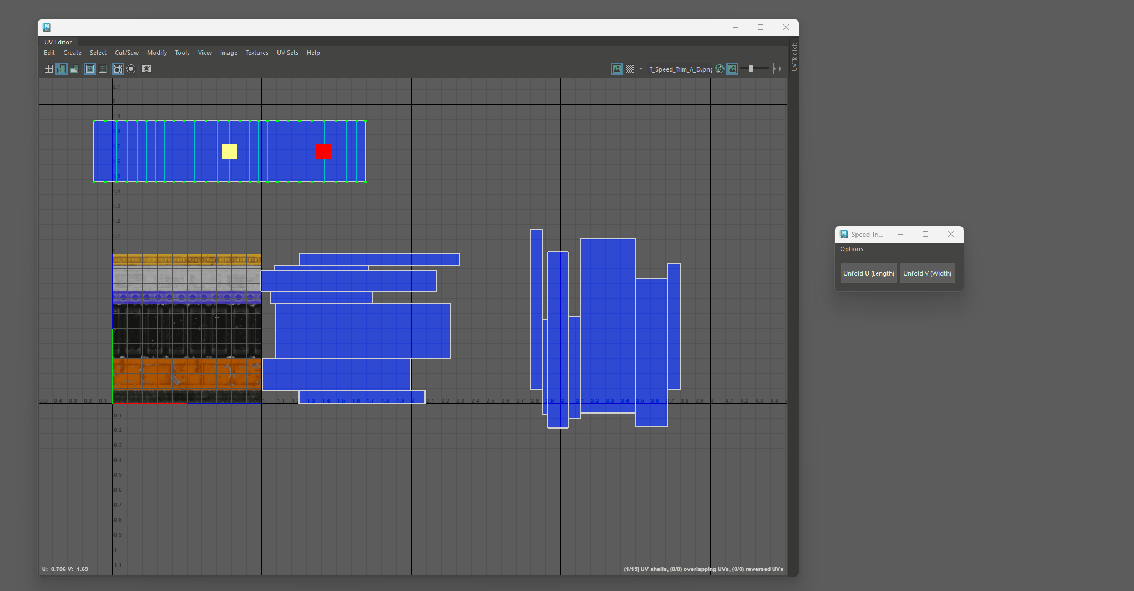Toggle RGB channel display icon

click(x=720, y=69)
